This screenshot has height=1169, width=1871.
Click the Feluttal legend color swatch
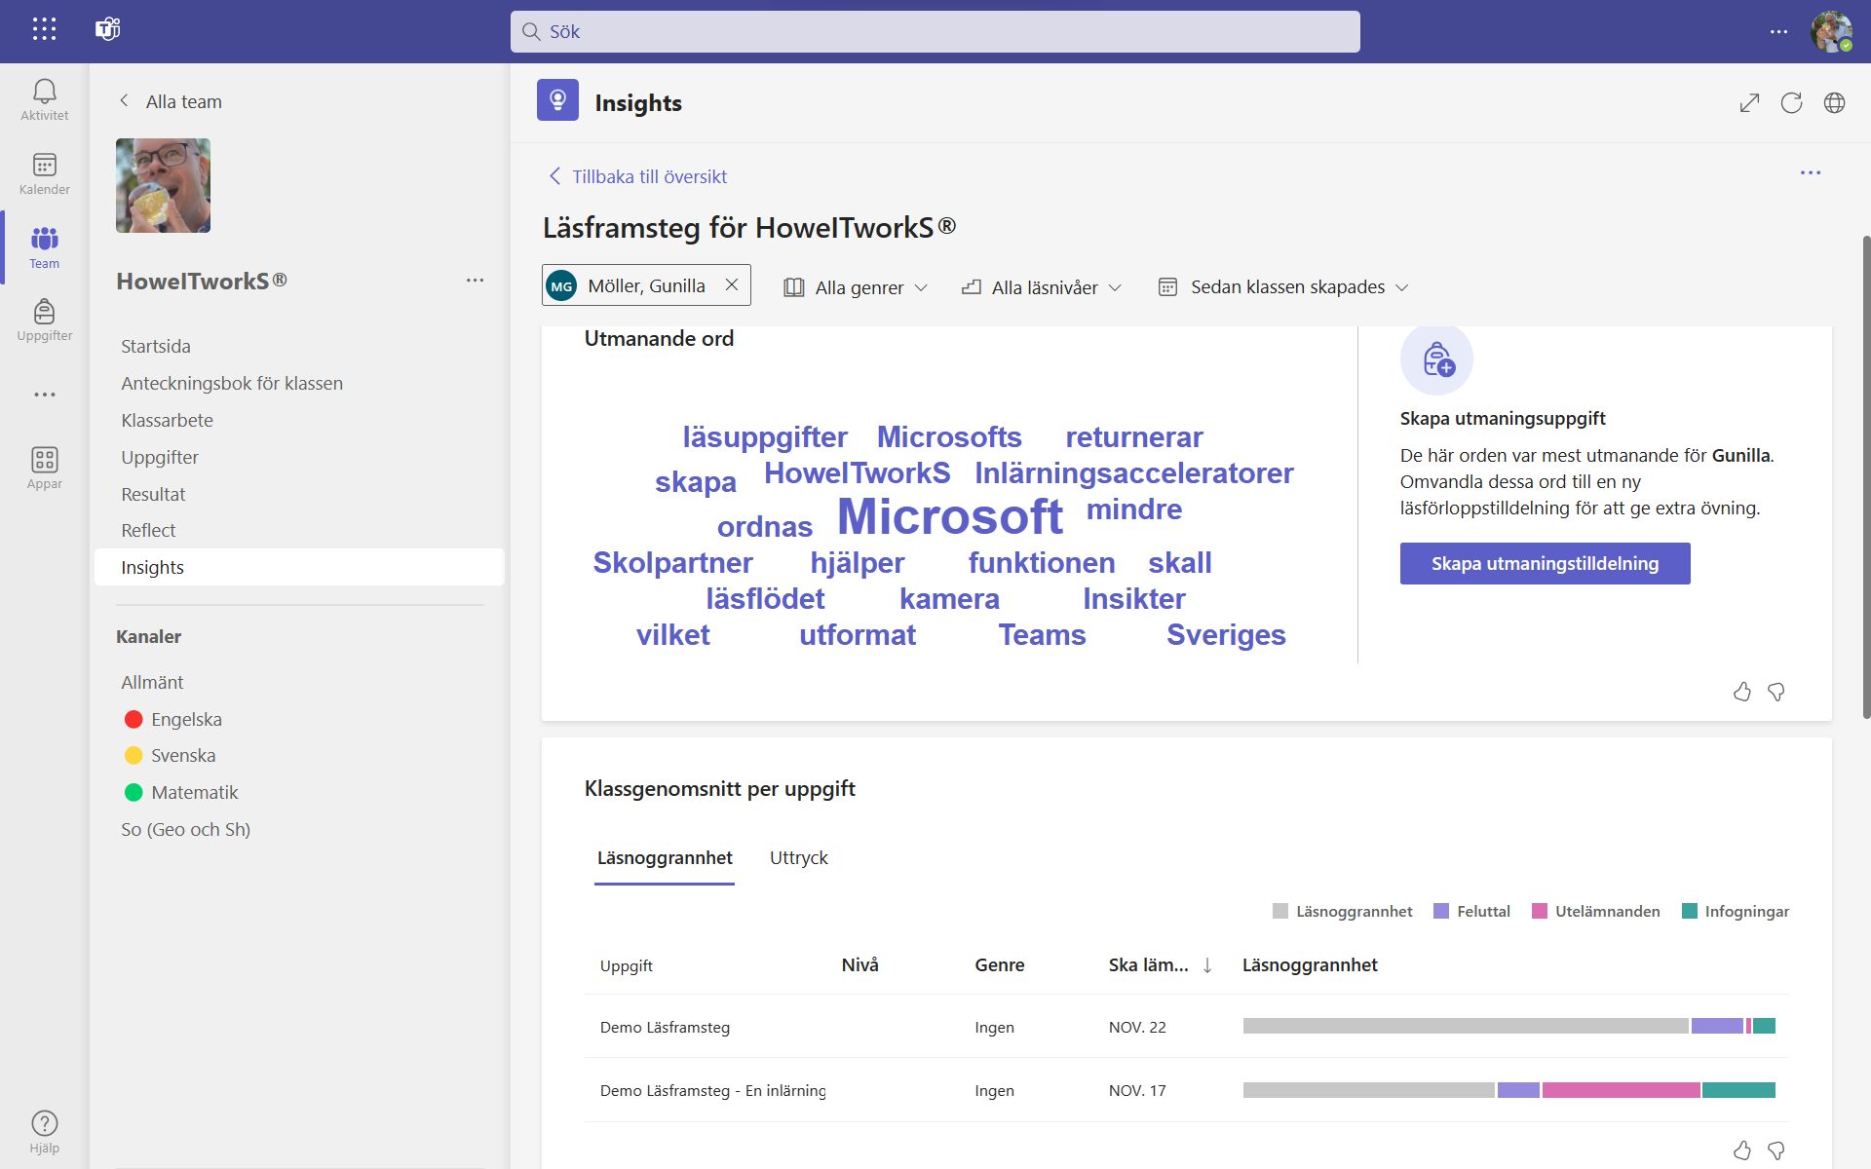point(1441,911)
